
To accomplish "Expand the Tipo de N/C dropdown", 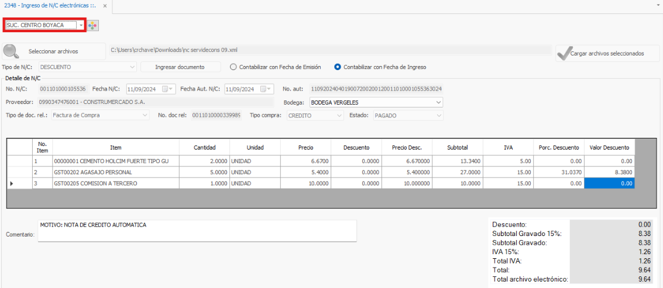I will coord(132,67).
